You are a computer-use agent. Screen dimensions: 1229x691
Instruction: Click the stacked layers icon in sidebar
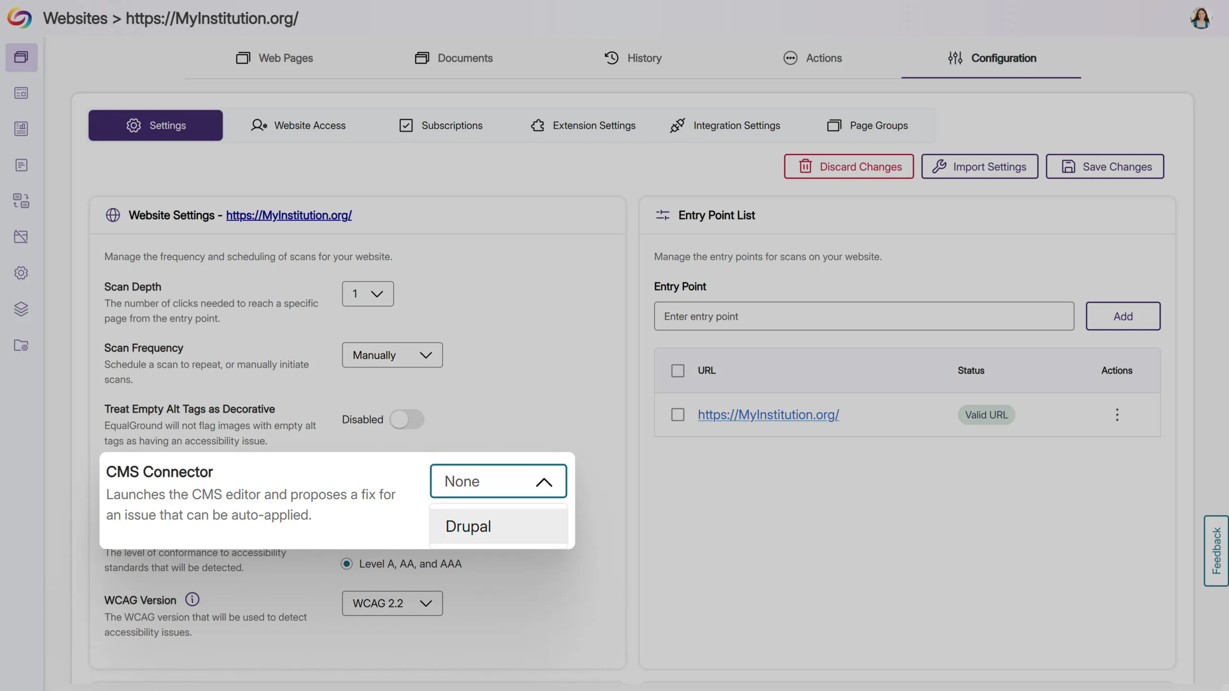[x=21, y=309]
